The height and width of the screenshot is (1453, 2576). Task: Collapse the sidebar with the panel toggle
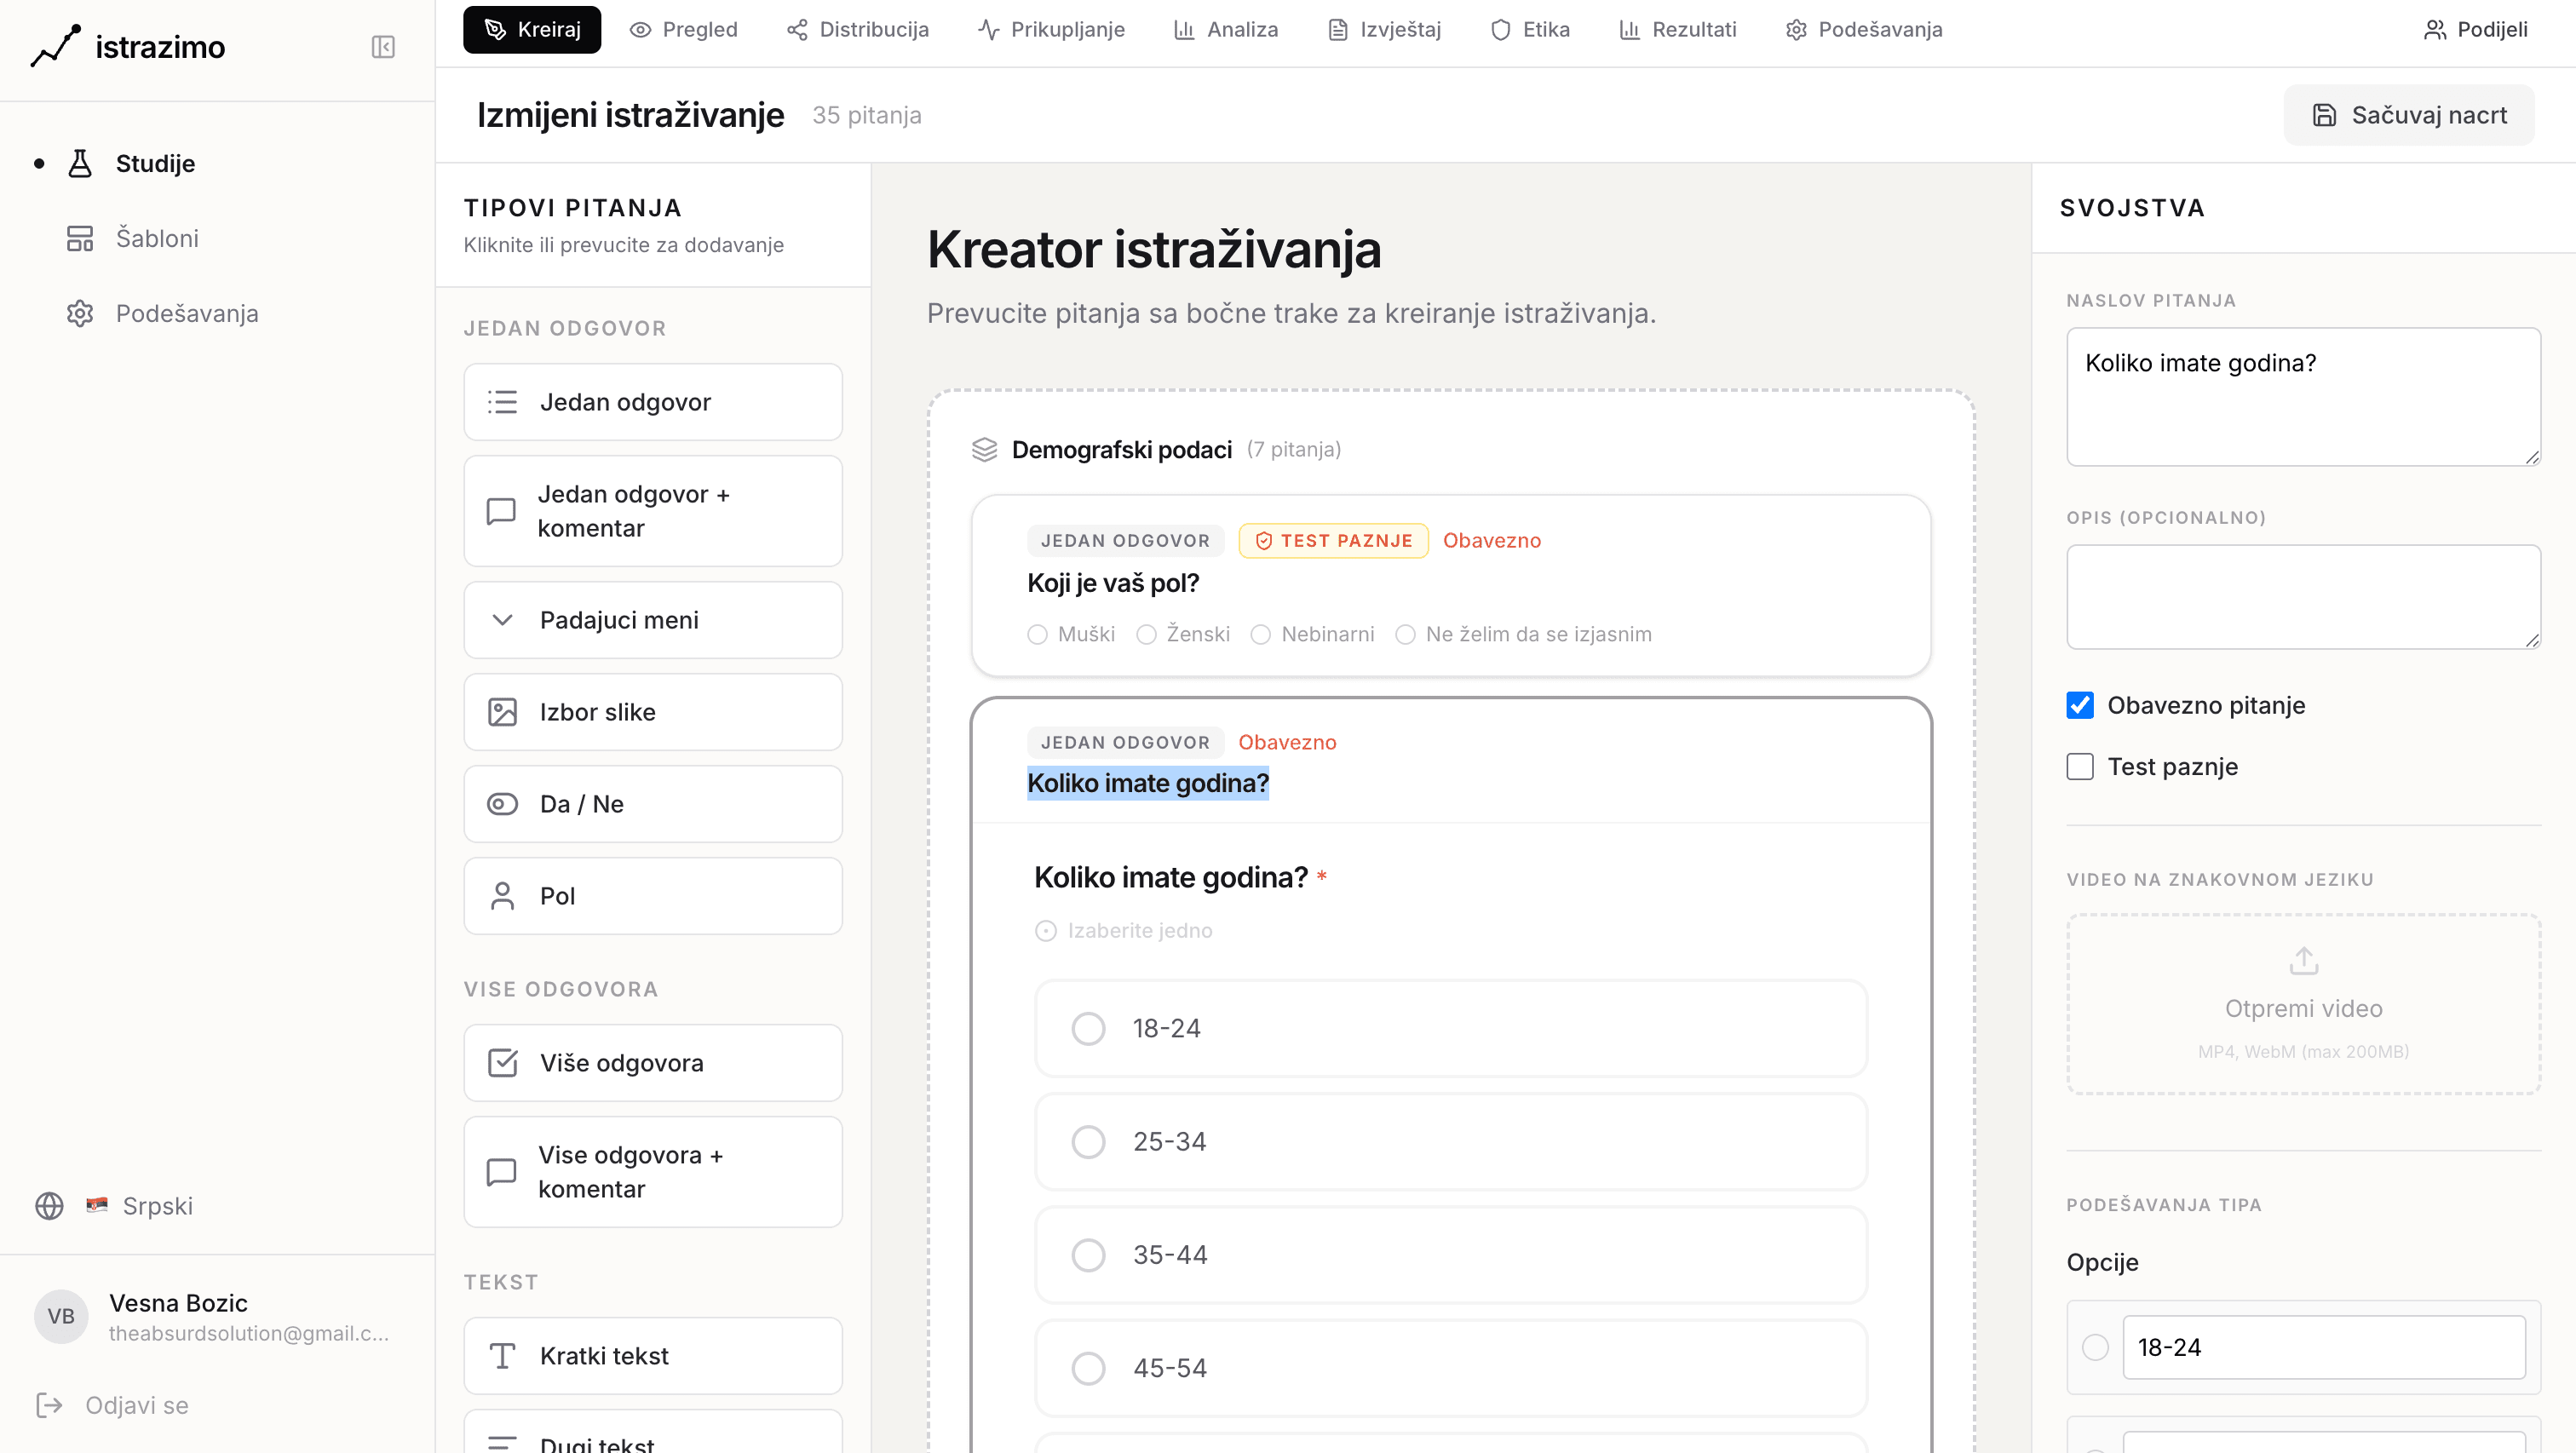(x=383, y=46)
